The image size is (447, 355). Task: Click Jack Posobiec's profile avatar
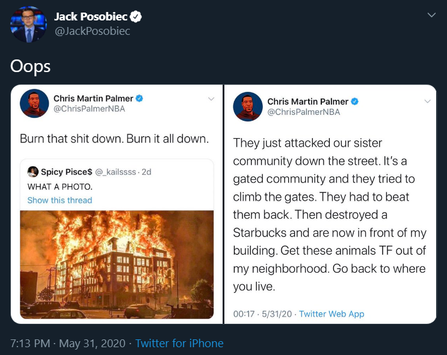[x=28, y=25]
